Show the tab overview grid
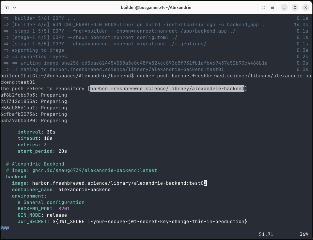313x240 pixels. point(263,8)
